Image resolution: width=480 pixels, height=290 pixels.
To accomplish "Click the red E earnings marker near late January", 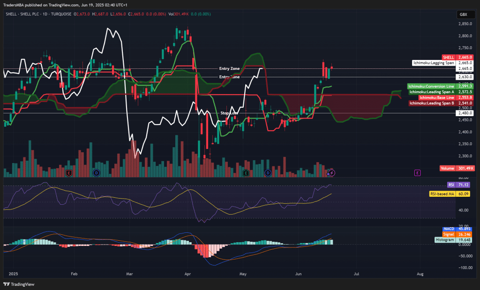I will point(69,173).
